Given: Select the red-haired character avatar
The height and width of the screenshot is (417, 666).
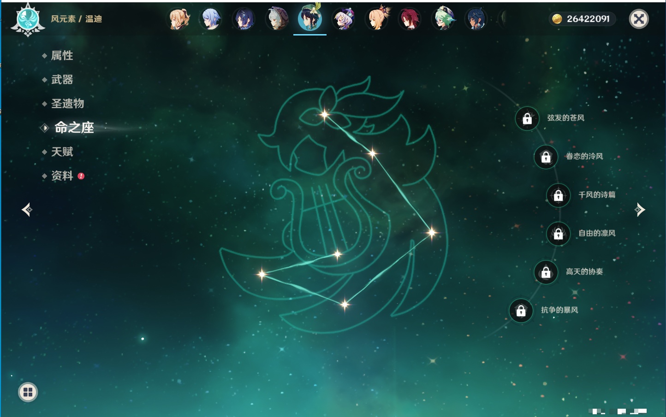Looking at the screenshot, I should [410, 19].
